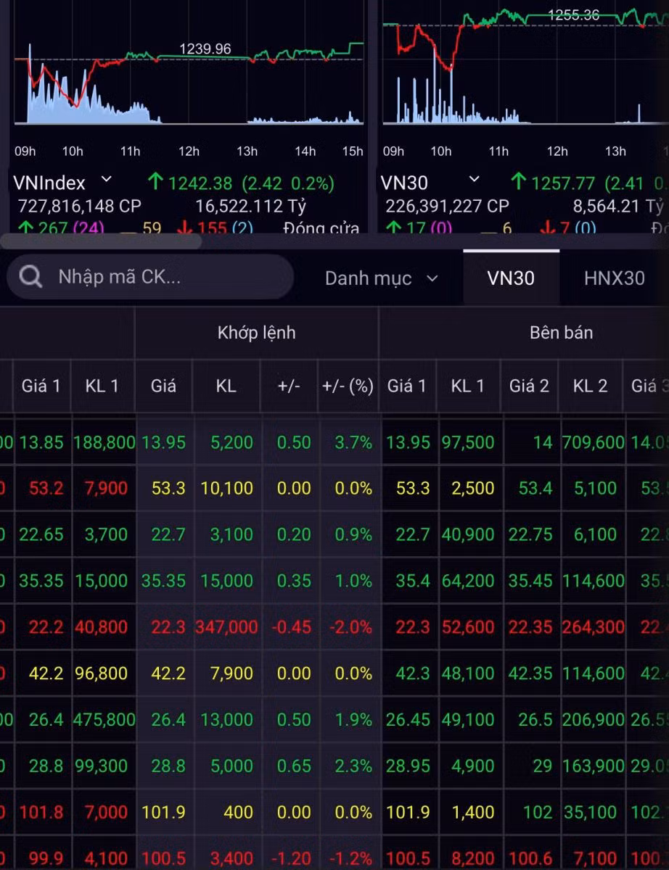Screen dimensions: 669x870
Task: Click matched price 35.35 in Khớp lệnh
Action: pos(164,581)
